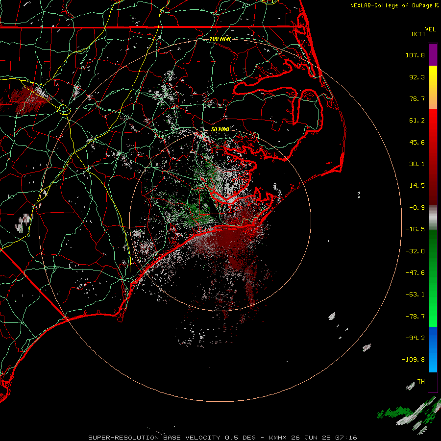Click the -47.6 legend value
This screenshot has height=441, width=441.
pos(415,273)
